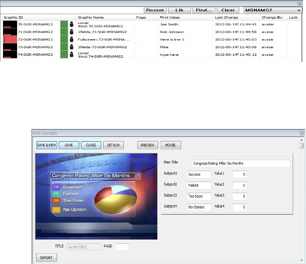Click the person icon in row 74-SGR-MSNAMG2
306x264 pixels.
(x=72, y=55)
